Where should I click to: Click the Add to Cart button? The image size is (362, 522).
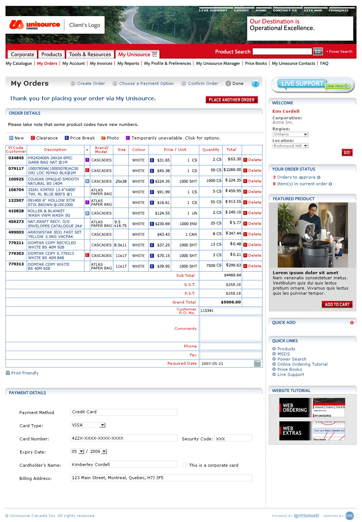(x=337, y=305)
